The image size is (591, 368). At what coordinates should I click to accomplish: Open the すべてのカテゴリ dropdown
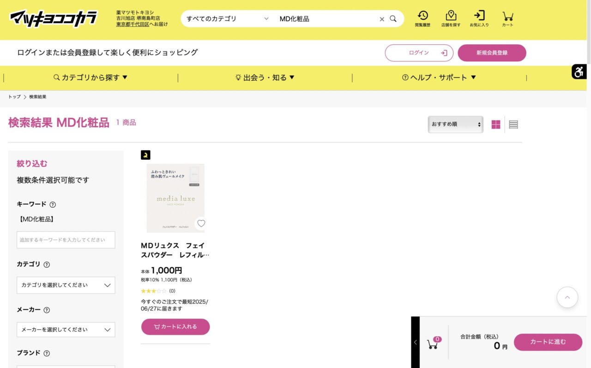pos(227,19)
